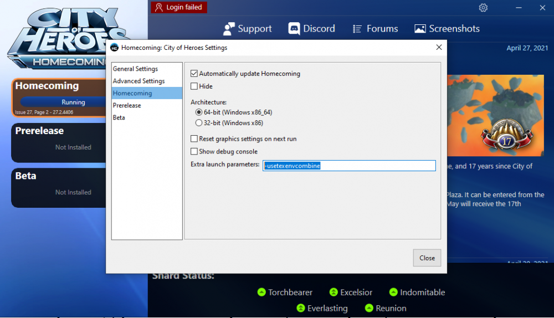554x318 pixels.
Task: Click the Indomitable shard status icon
Action: (393, 292)
